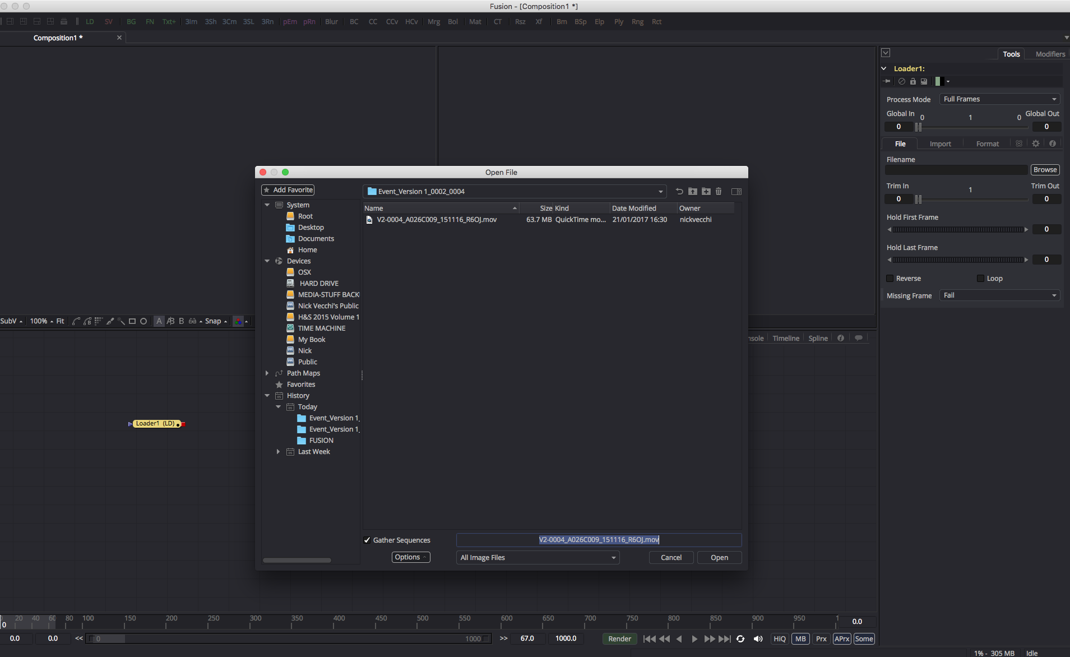This screenshot has height=657, width=1070.
Task: Click Add Favorite button
Action: pyautogui.click(x=288, y=190)
